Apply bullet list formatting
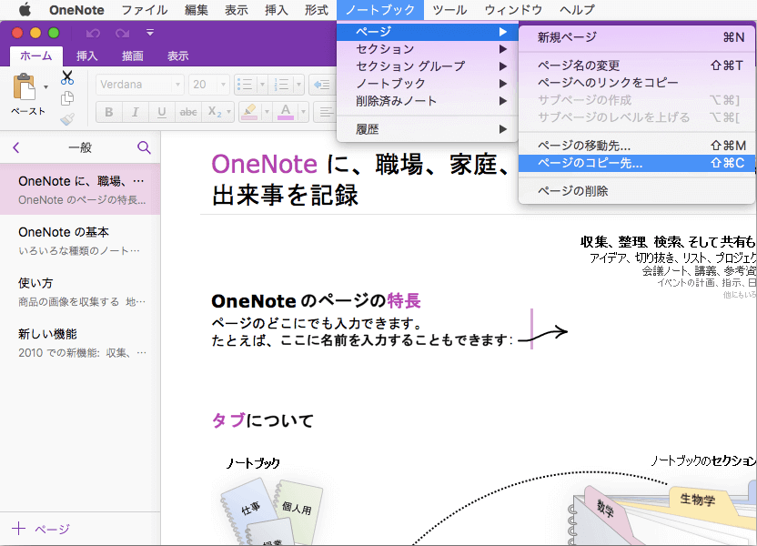757x546 pixels. tap(246, 83)
